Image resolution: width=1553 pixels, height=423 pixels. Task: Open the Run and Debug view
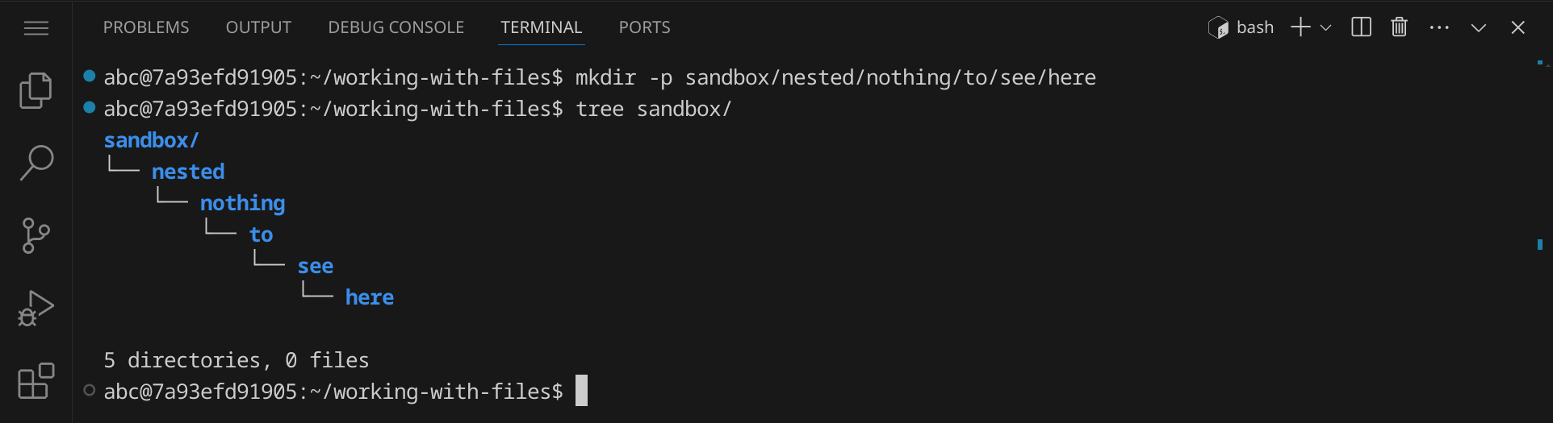click(x=36, y=308)
